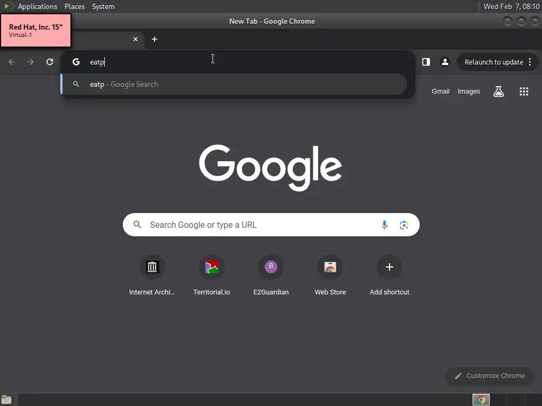Open the Gmail link

click(x=440, y=91)
